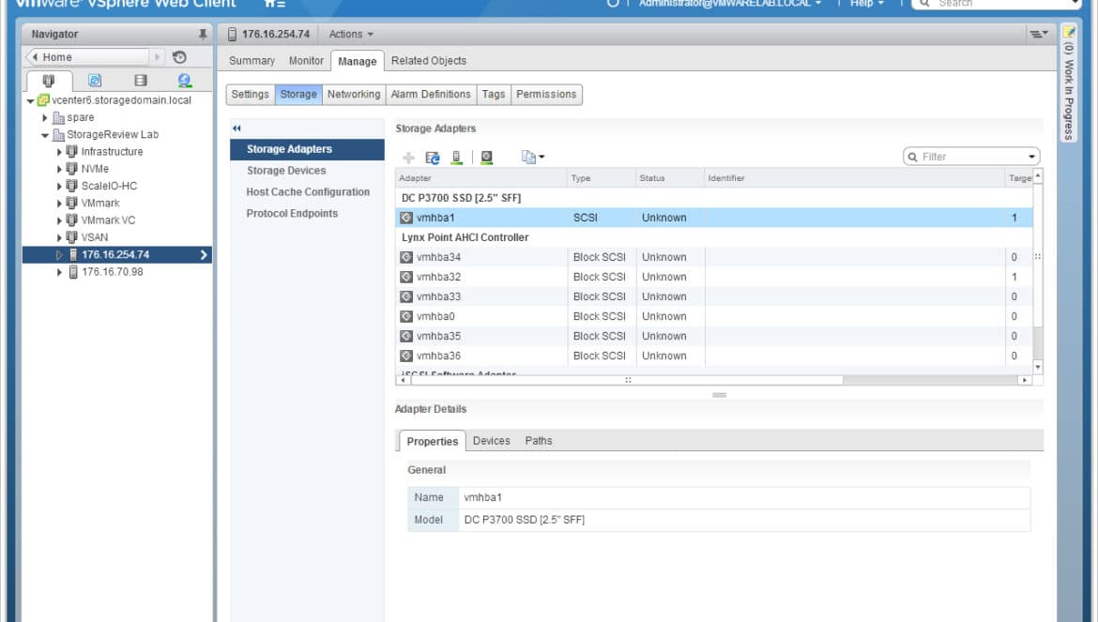This screenshot has width=1098, height=622.
Task: Select the spare datacenter icon
Action: coord(59,117)
